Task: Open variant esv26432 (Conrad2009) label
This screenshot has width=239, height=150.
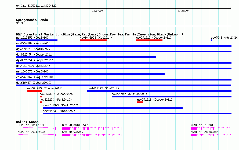Action: tap(56, 94)
